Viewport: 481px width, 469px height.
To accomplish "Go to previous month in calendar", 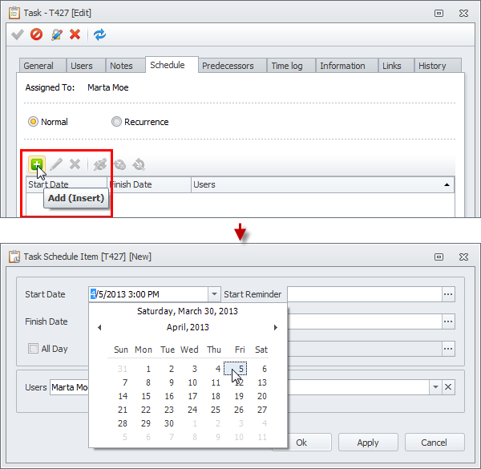I will click(99, 328).
